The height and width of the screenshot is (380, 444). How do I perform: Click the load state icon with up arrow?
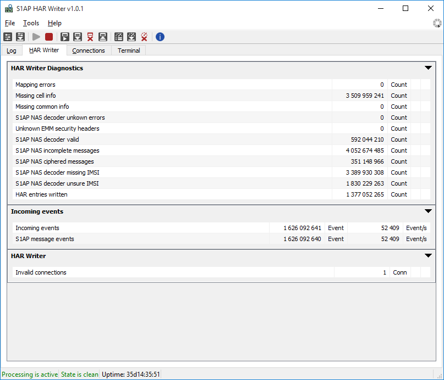pyautogui.click(x=103, y=37)
